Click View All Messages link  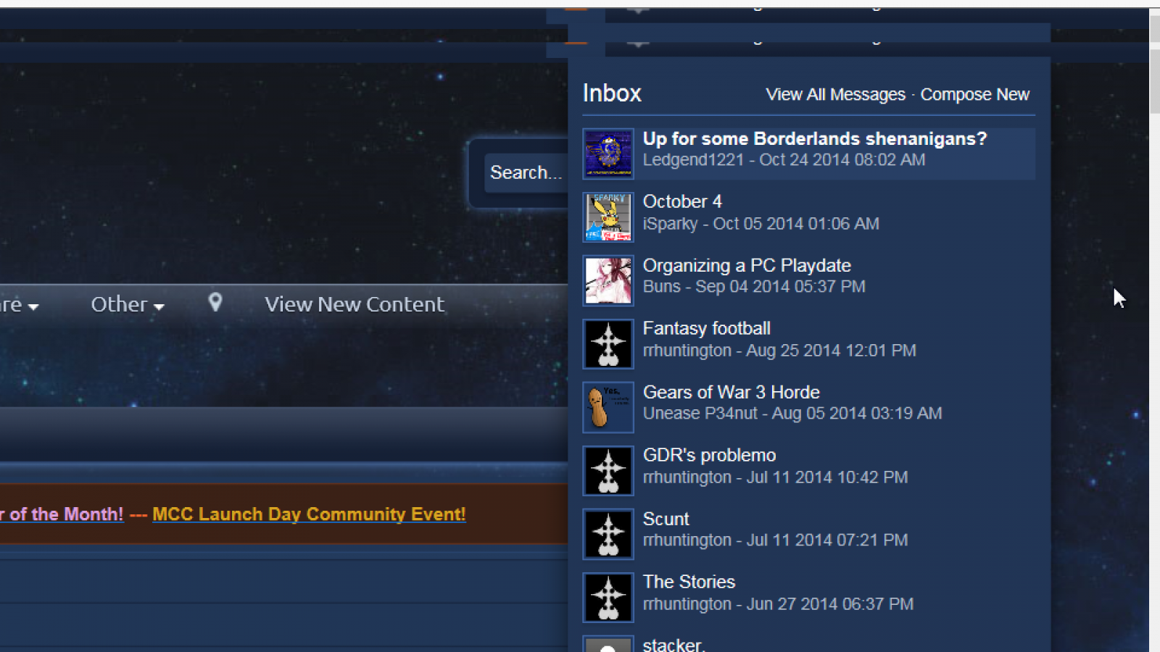pyautogui.click(x=835, y=95)
